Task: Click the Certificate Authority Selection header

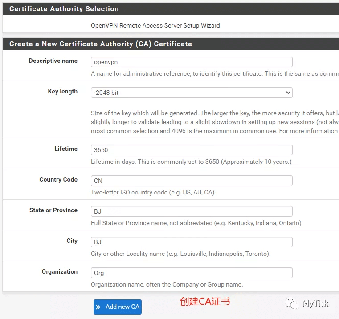Action: tap(64, 8)
